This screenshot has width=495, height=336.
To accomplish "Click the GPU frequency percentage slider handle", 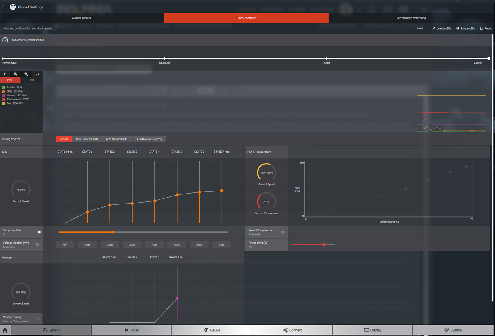I will tap(113, 232).
